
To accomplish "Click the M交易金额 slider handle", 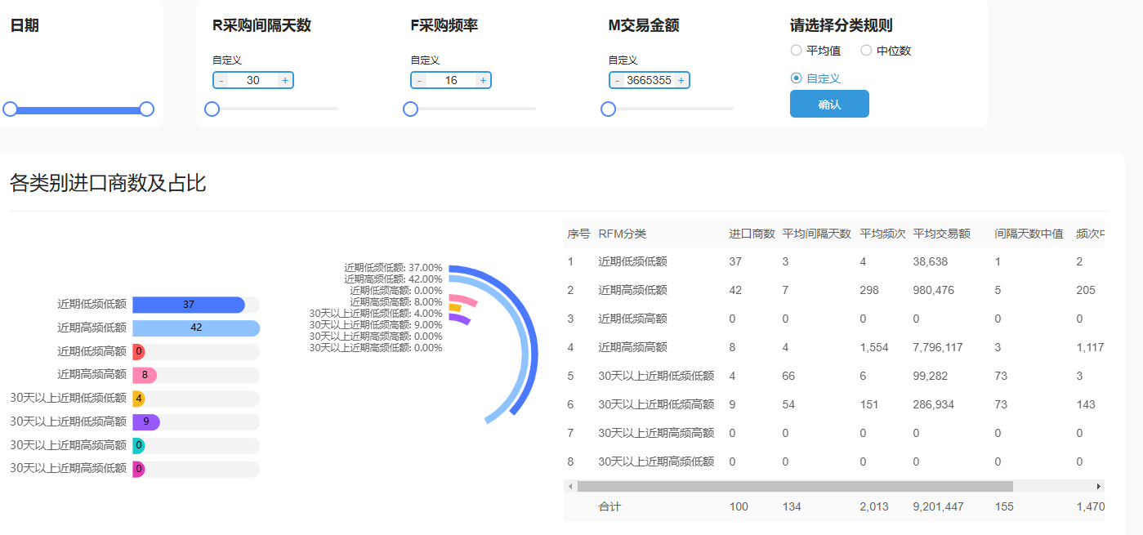I will tap(608, 109).
